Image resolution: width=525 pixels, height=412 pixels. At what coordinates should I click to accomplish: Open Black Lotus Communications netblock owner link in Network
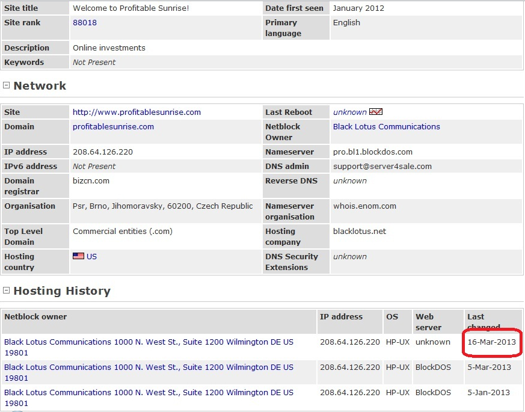[x=386, y=127]
